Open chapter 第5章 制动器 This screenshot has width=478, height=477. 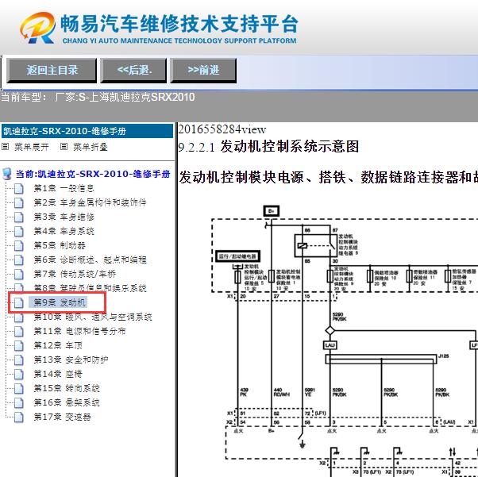click(60, 245)
